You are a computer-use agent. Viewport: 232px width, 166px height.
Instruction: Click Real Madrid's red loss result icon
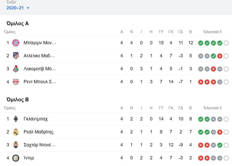(x=220, y=132)
